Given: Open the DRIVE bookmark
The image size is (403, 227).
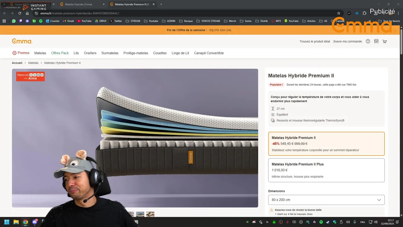Looking at the screenshot, I should coord(101,21).
